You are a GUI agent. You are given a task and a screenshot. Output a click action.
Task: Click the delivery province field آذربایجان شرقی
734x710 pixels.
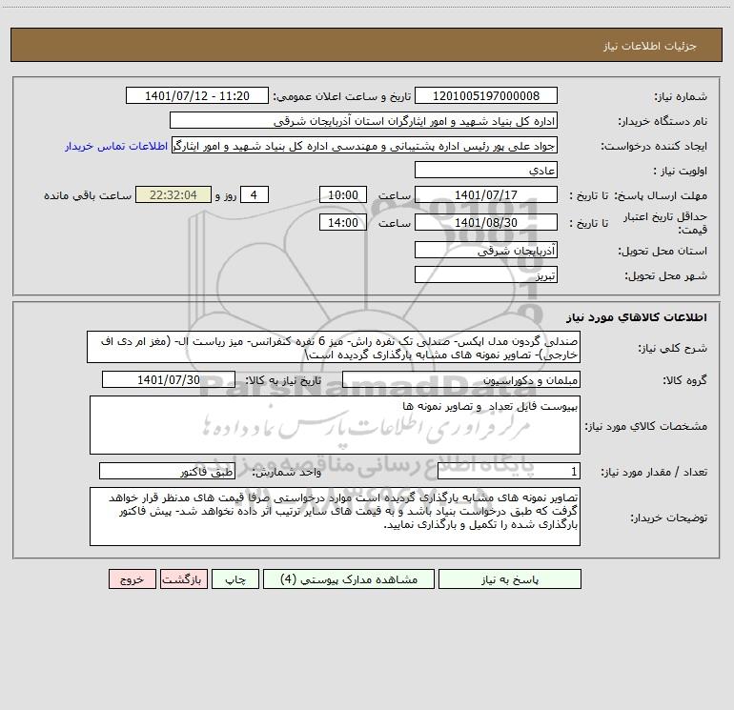click(x=486, y=250)
